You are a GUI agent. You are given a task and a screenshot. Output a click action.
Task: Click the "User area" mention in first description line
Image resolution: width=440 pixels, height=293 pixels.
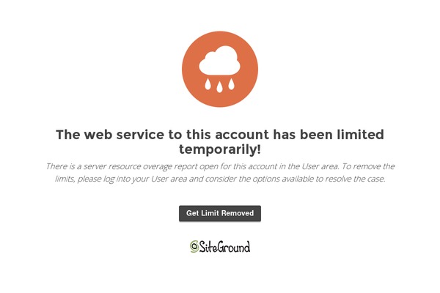click(x=320, y=166)
